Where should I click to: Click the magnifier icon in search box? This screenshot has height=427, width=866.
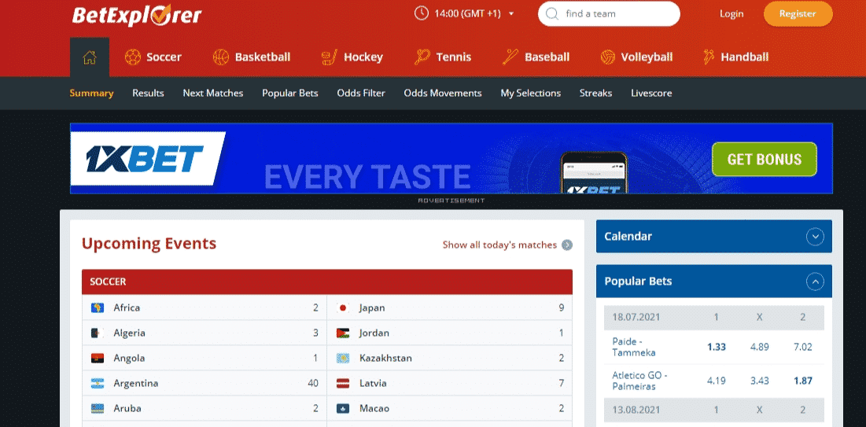(551, 14)
